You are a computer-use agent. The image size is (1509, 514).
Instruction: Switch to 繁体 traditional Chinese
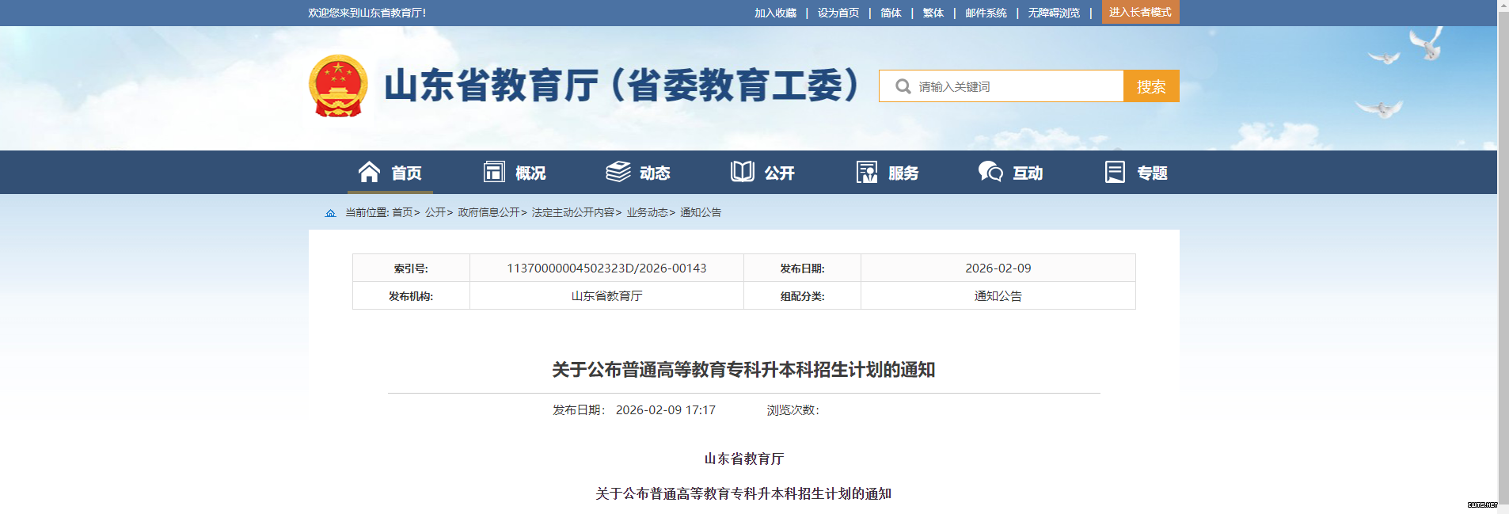tap(933, 13)
